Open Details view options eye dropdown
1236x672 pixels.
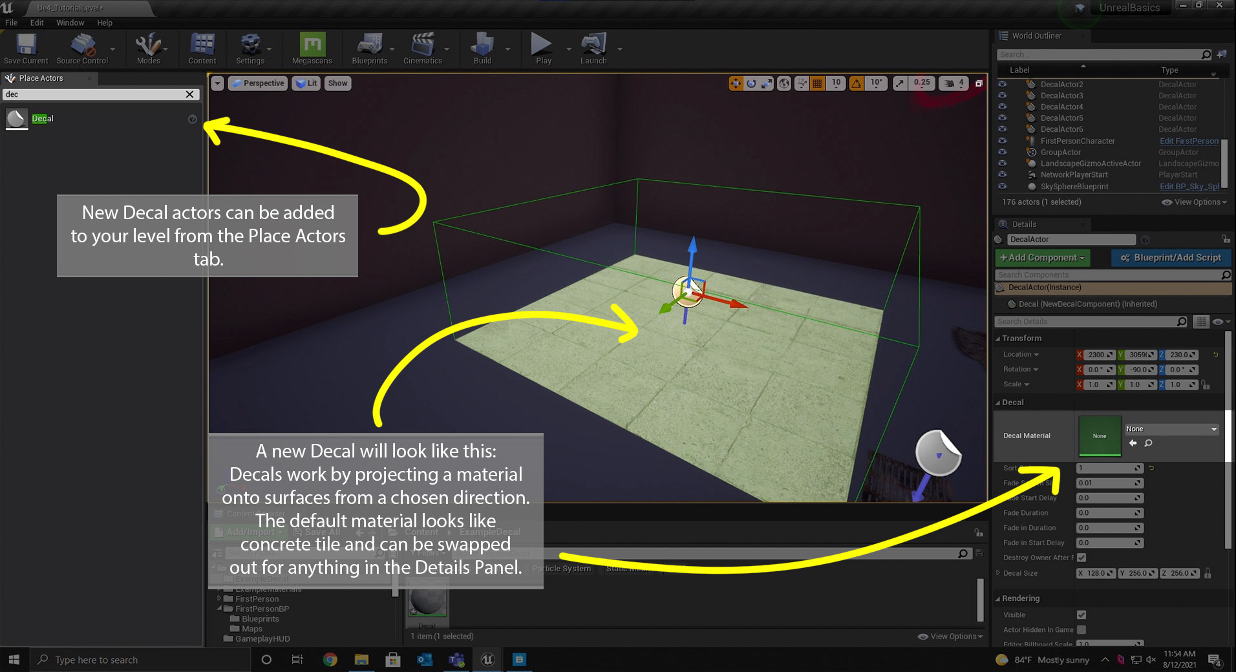point(1220,322)
